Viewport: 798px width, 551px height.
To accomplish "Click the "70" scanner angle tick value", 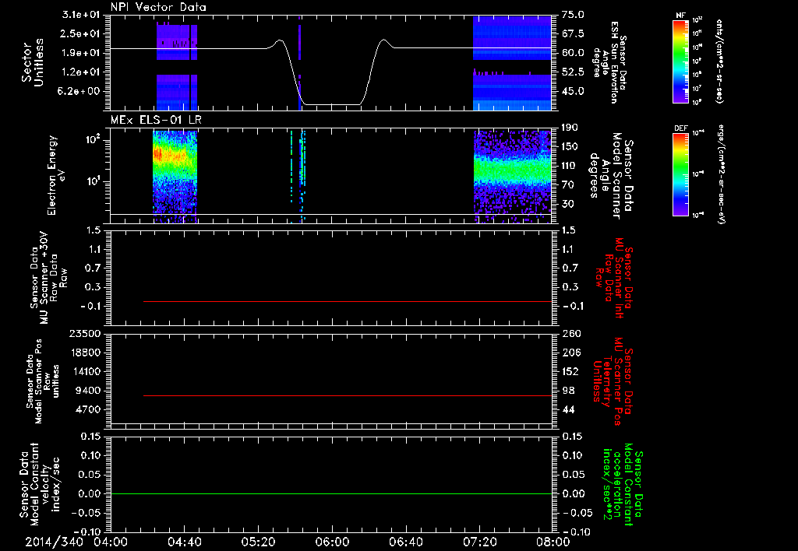I will tap(568, 185).
